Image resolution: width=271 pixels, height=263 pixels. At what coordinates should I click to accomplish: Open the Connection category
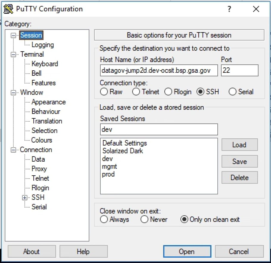pyautogui.click(x=36, y=150)
